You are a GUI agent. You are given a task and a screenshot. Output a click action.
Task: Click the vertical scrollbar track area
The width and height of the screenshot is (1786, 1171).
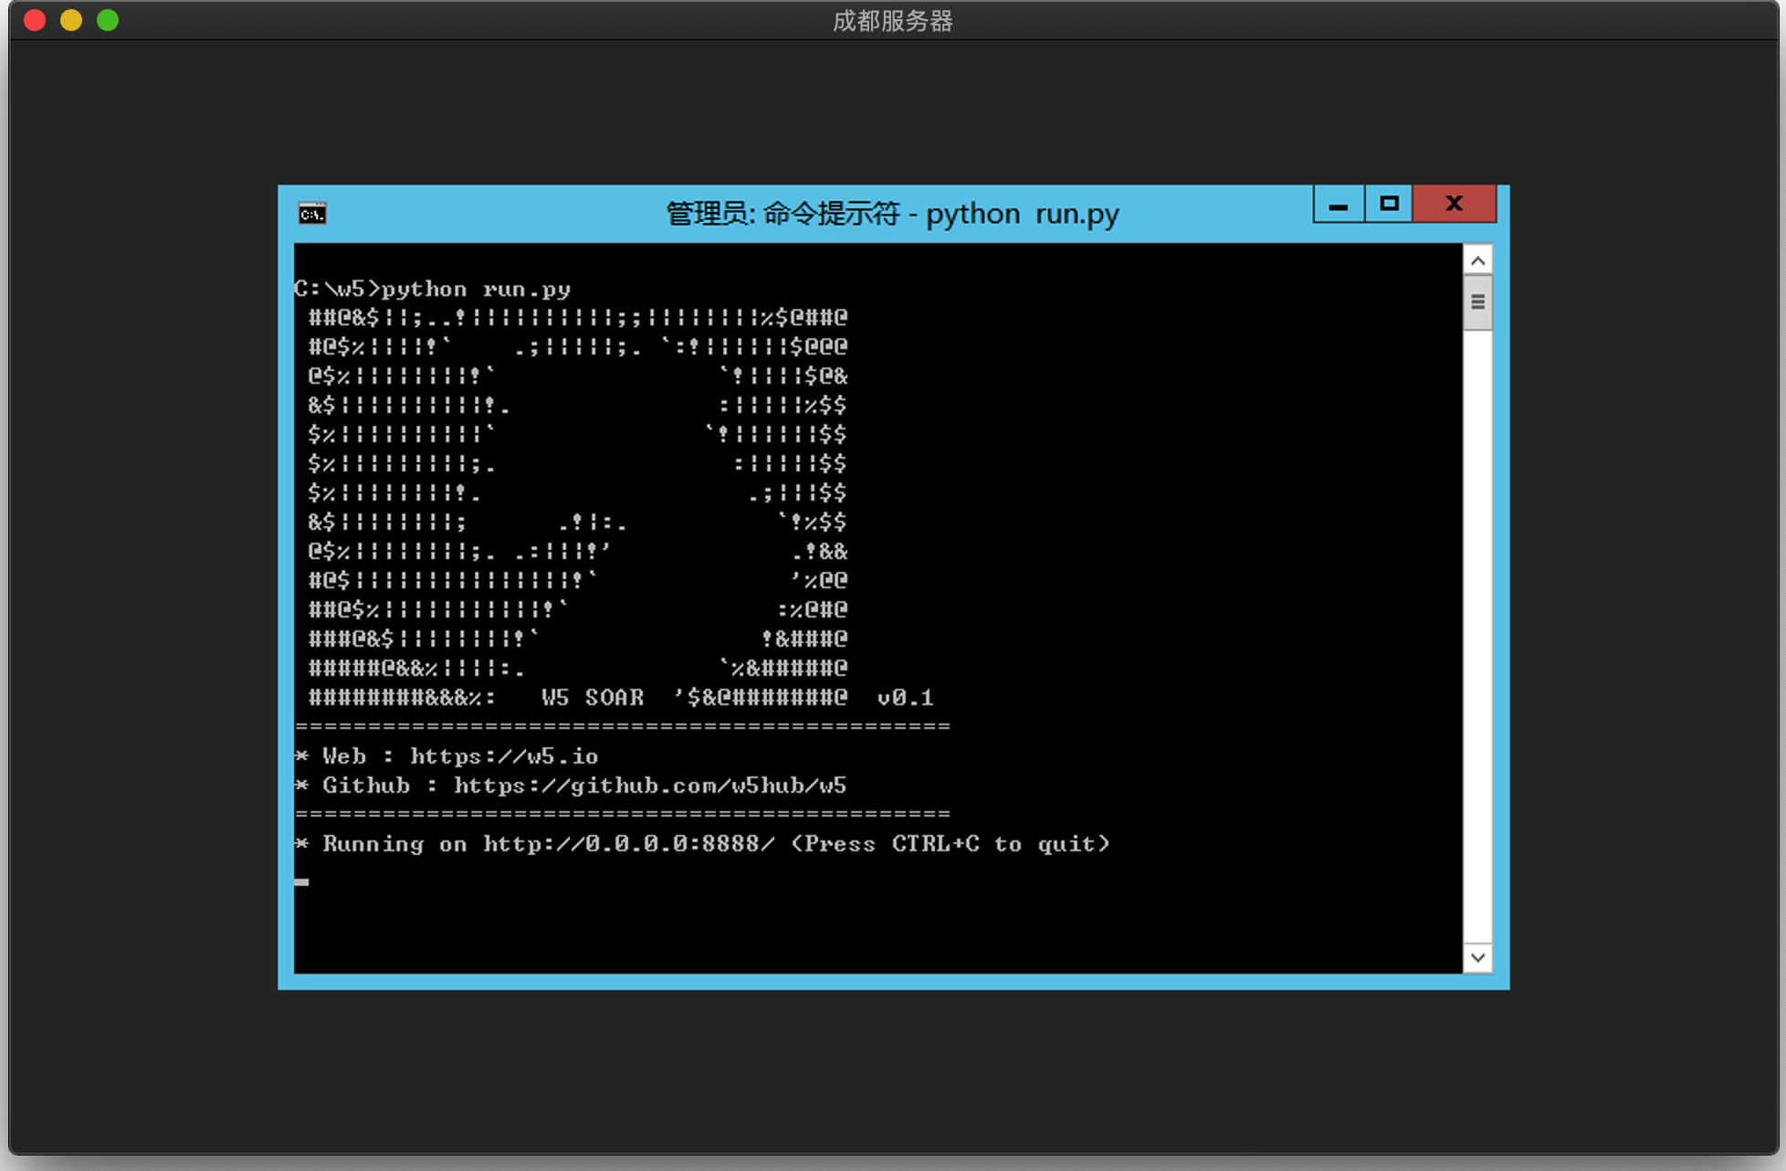coord(1477,639)
